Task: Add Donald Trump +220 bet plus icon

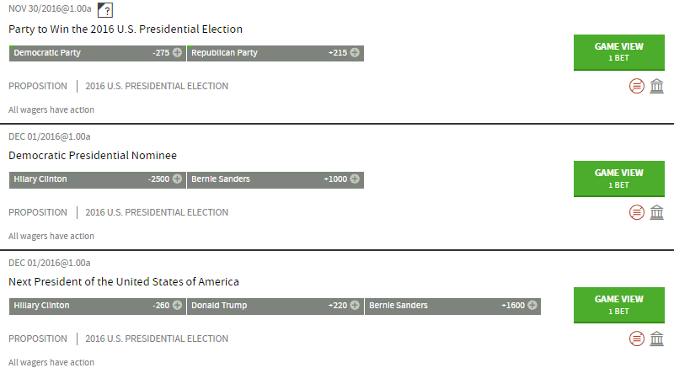Action: coord(355,305)
